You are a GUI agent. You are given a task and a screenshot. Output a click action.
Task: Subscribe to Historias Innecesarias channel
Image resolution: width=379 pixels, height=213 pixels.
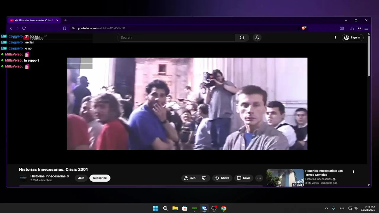point(100,178)
